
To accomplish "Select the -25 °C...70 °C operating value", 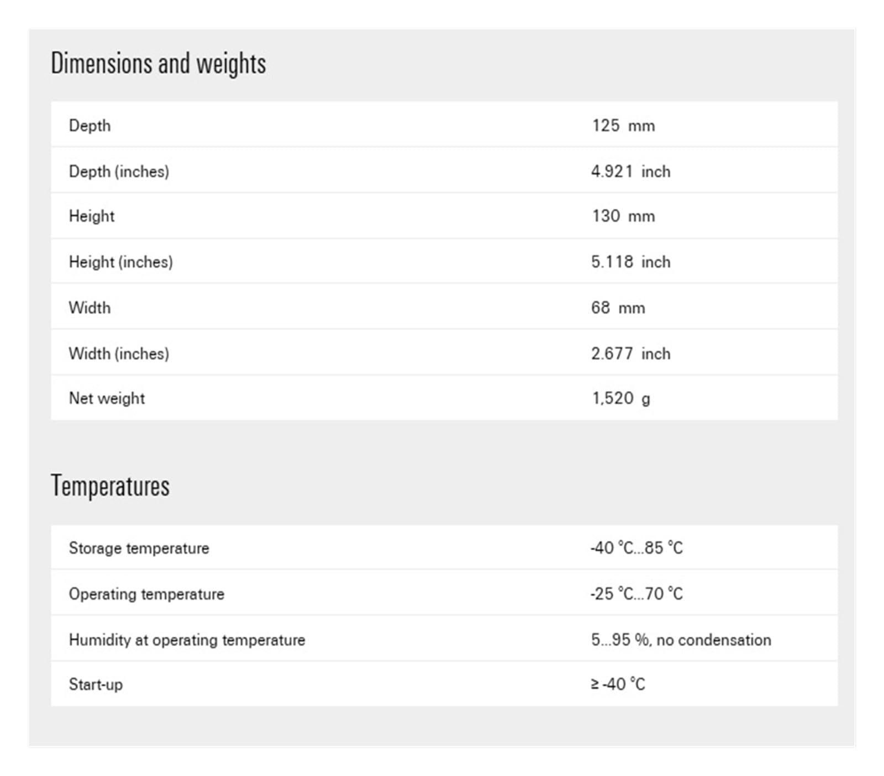I will 636,594.
